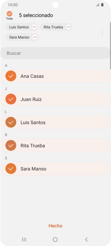Open recent apps navigation icon
The image size is (111, 246).
coord(24,240)
